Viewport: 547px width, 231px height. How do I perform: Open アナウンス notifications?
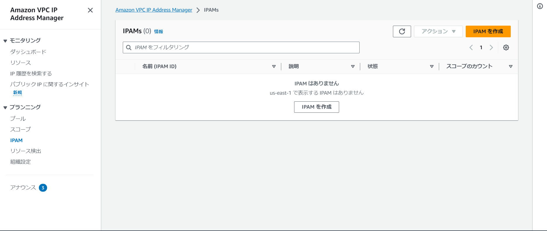[23, 187]
